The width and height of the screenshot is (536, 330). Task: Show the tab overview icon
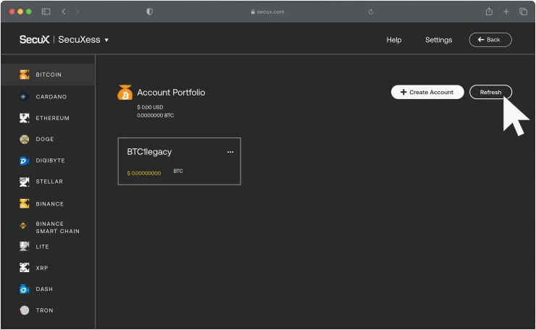(x=524, y=12)
